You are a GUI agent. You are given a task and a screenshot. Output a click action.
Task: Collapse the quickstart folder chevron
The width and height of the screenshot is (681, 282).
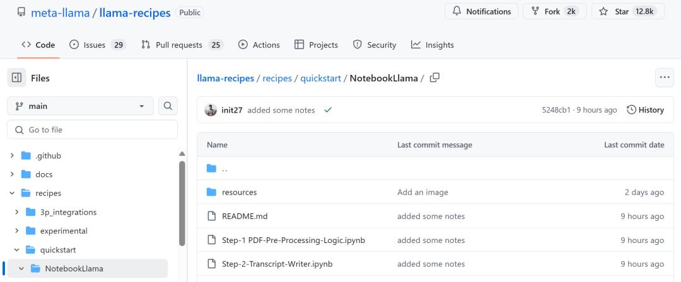tap(16, 250)
